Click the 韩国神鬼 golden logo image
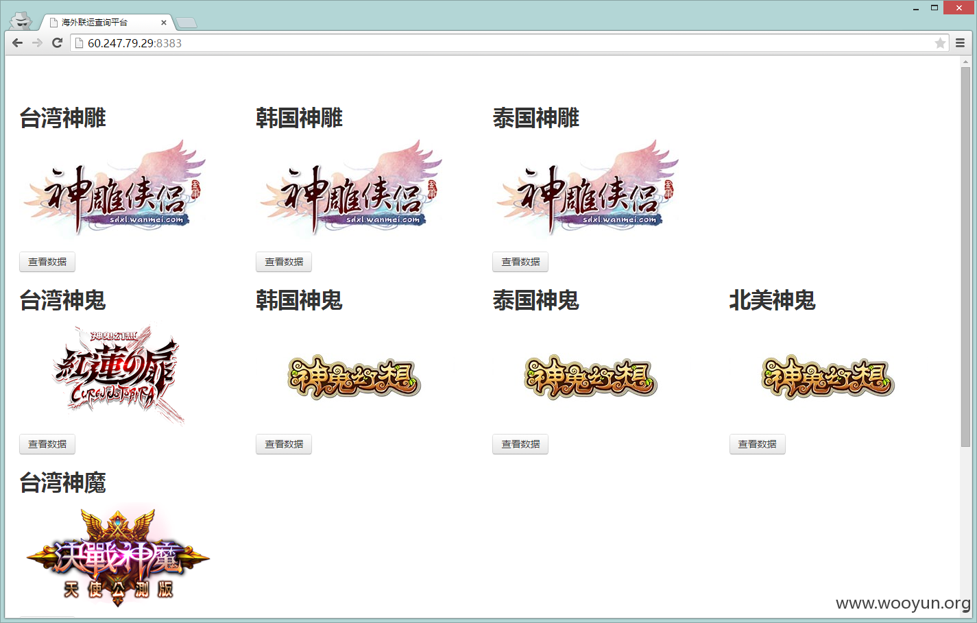977x623 pixels. click(354, 377)
